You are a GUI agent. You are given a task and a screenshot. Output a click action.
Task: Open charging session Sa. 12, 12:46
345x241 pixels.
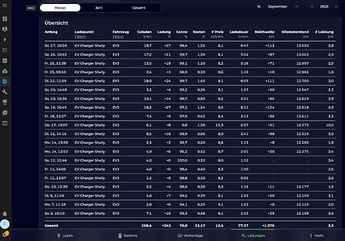click(190, 160)
